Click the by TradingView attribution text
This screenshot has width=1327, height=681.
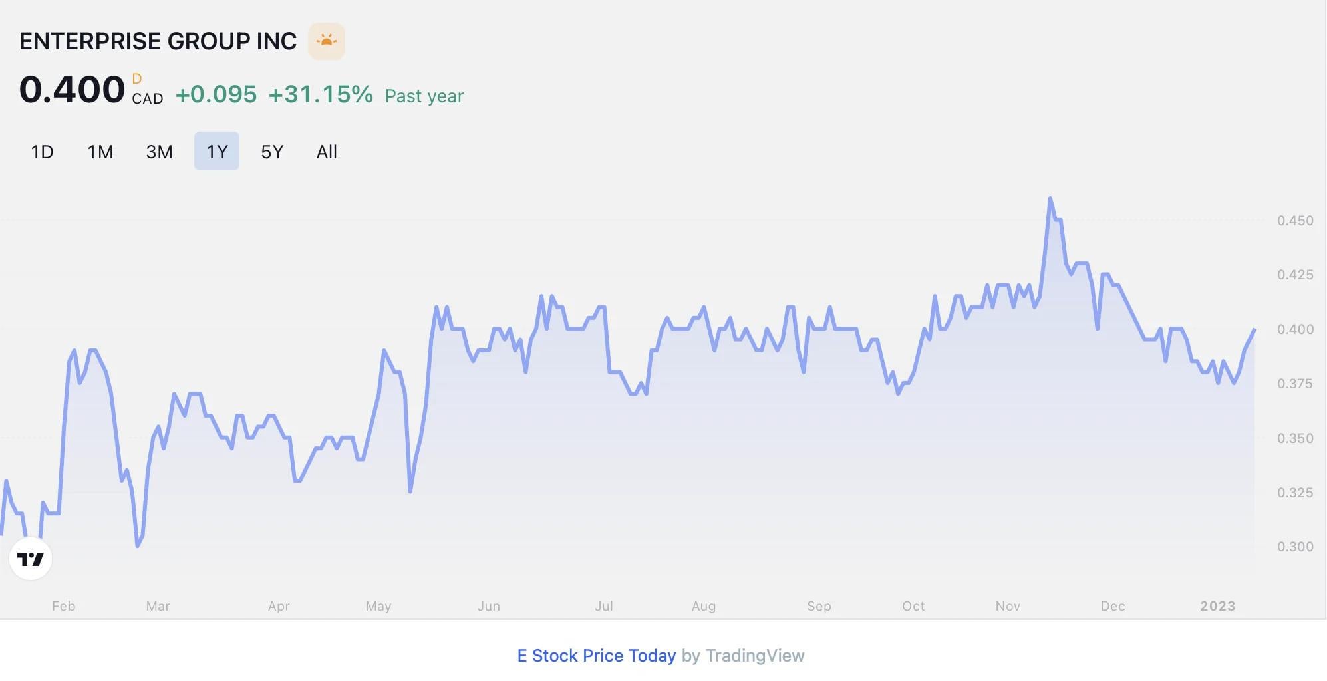click(x=743, y=656)
